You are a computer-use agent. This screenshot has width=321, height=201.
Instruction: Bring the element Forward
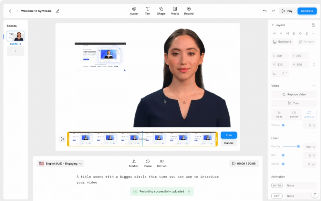(306, 42)
